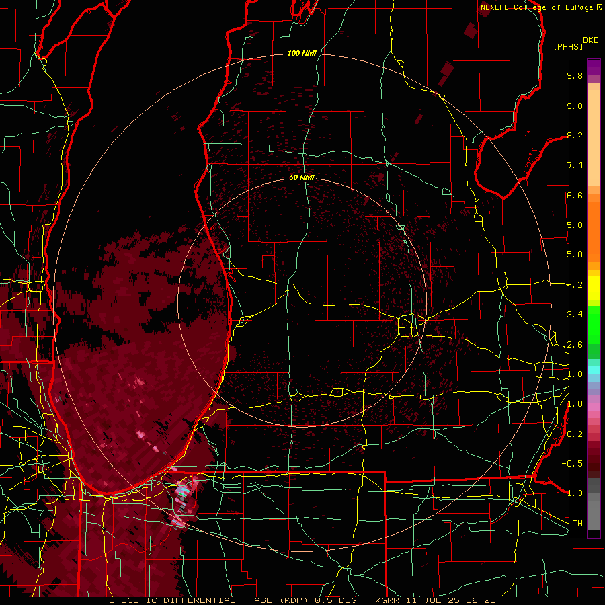Click the 6.6 legend value
This screenshot has height=605, width=605.
tap(575, 195)
